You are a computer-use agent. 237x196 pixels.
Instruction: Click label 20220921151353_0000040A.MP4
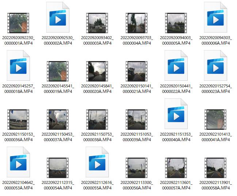click(176, 137)
